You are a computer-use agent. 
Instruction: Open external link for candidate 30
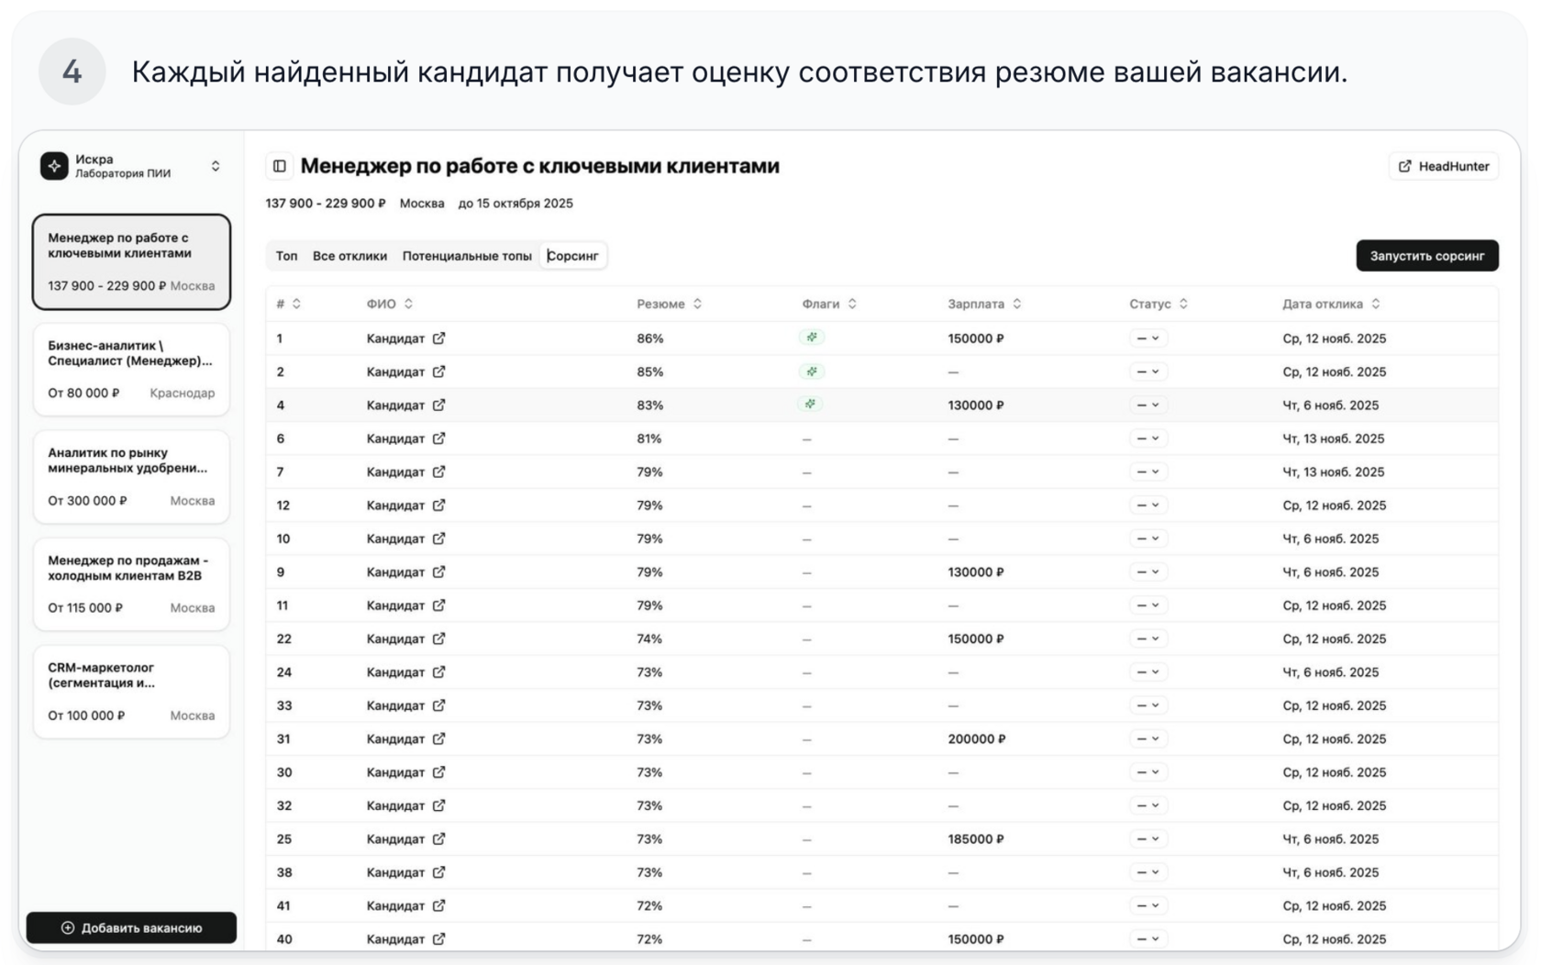click(439, 772)
